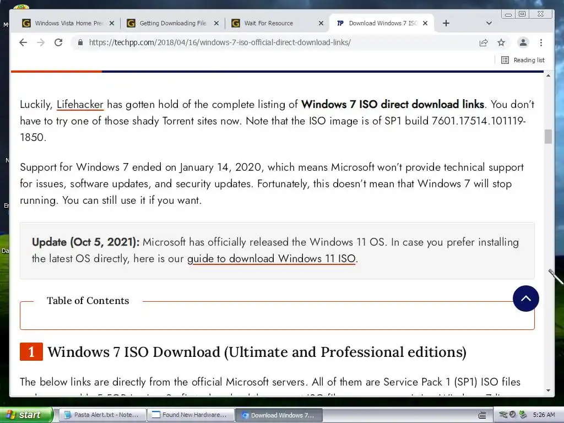Image resolution: width=564 pixels, height=423 pixels.
Task: Click the Getting Downloading File tab favicon
Action: [x=131, y=23]
